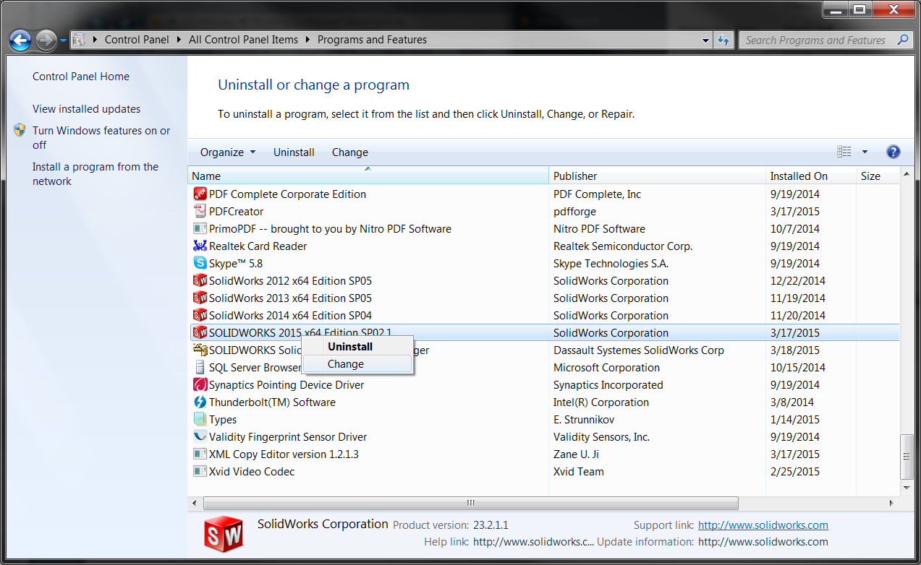Click the Control Panel breadcrumb

point(137,40)
